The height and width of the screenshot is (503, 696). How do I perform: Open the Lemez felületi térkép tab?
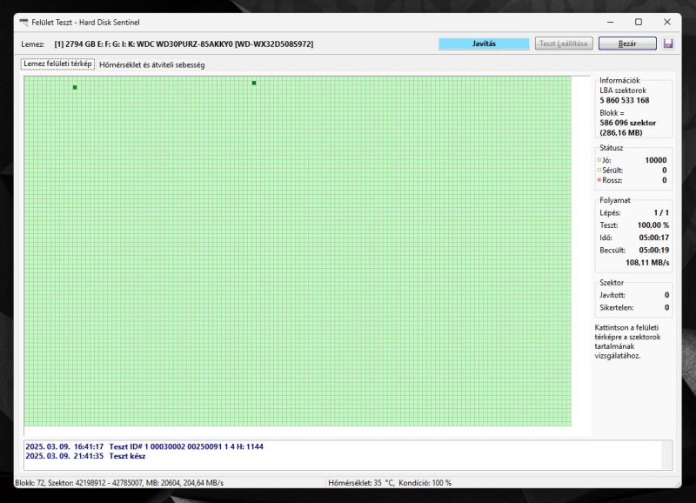click(57, 64)
